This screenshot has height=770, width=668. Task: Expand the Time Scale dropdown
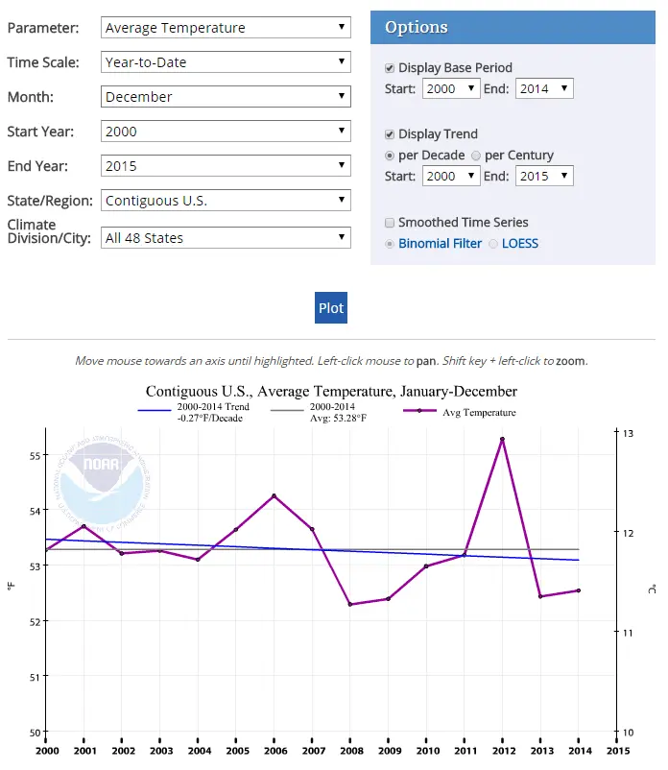[226, 61]
